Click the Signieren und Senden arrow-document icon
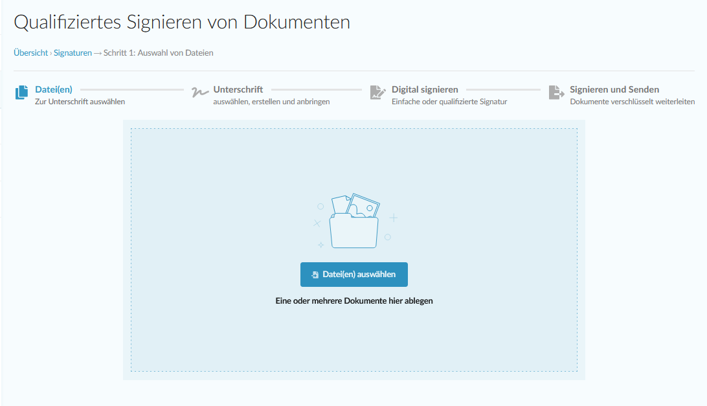Viewport: 707px width, 406px height. tap(556, 93)
